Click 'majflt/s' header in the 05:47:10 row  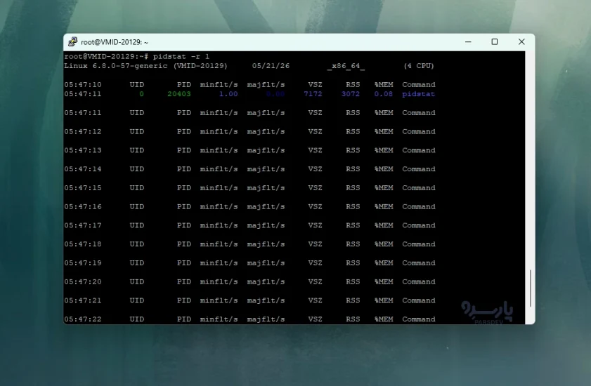tap(266, 85)
